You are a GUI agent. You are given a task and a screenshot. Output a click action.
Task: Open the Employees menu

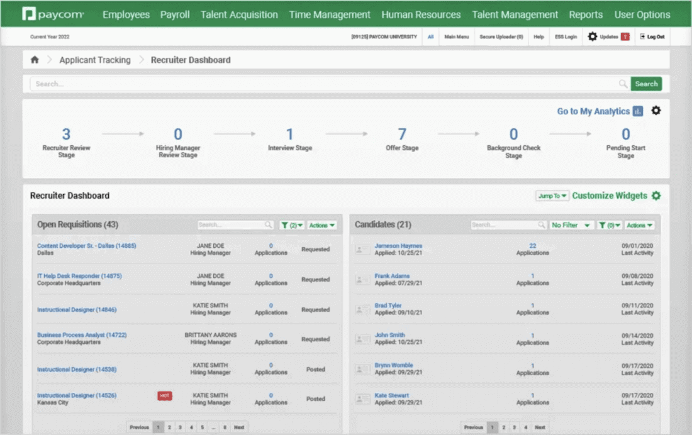point(126,14)
